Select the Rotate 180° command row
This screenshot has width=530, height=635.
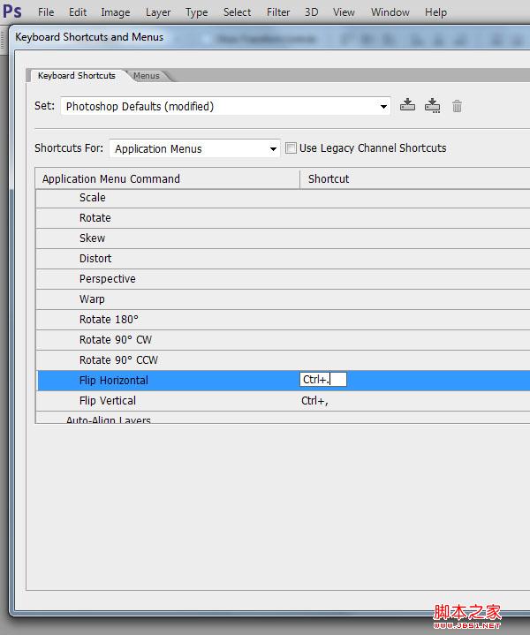[283, 320]
